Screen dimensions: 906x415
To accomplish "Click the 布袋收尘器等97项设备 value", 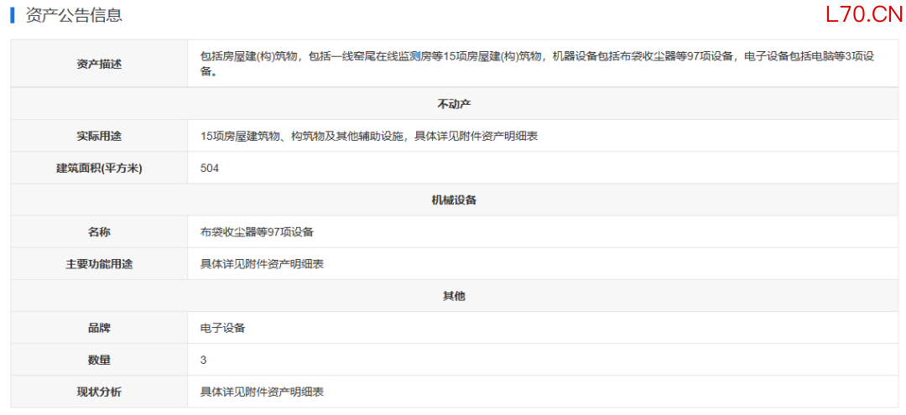I will pyautogui.click(x=257, y=231).
